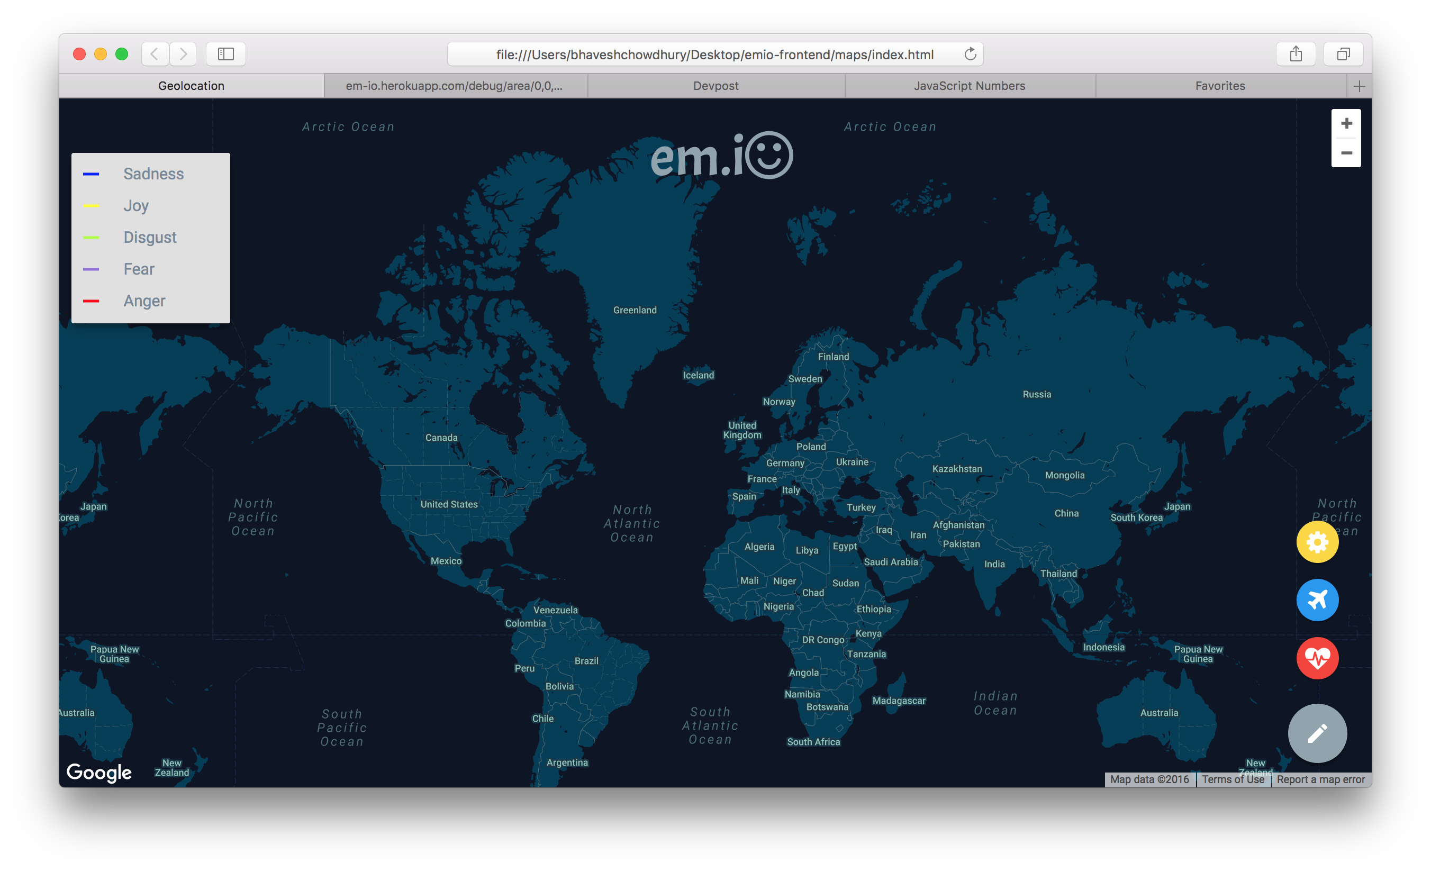The image size is (1431, 872).
Task: Switch to the Devpost tab
Action: coord(715,86)
